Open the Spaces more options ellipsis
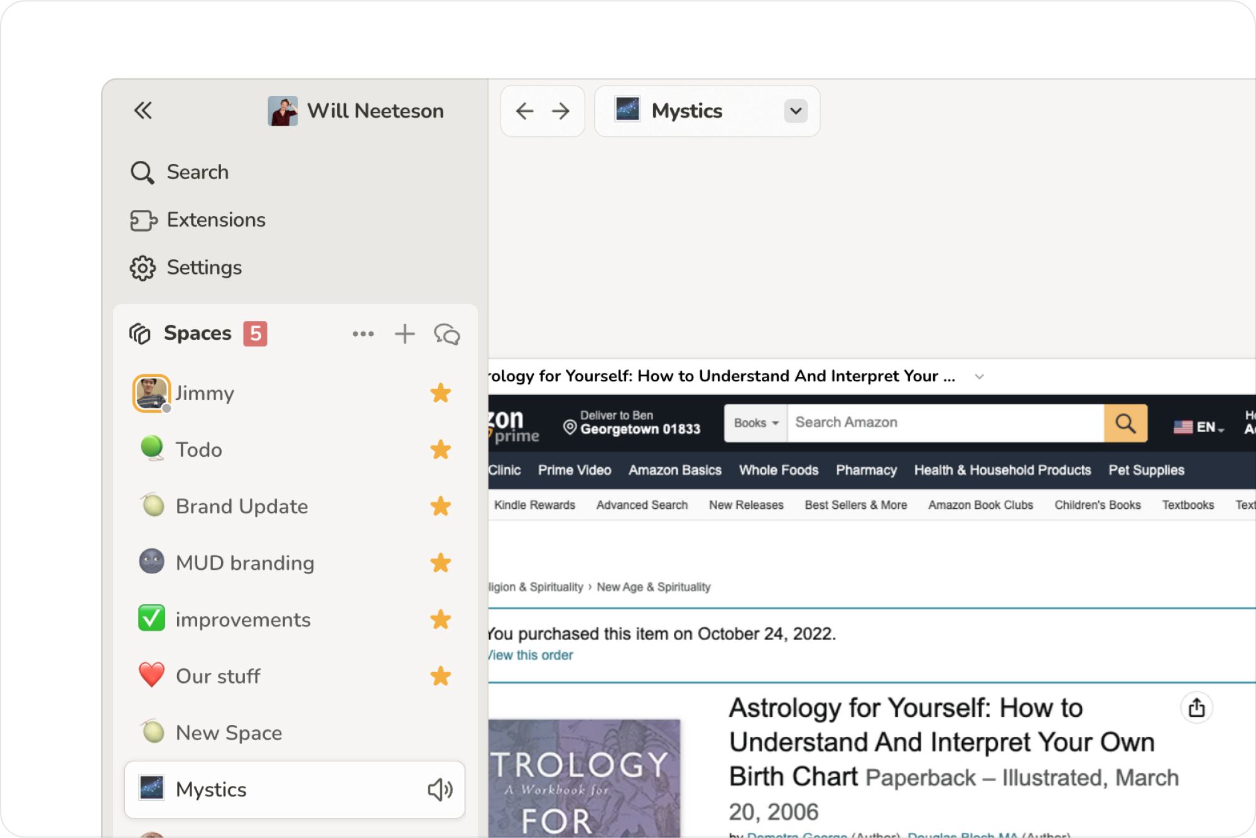 point(363,334)
